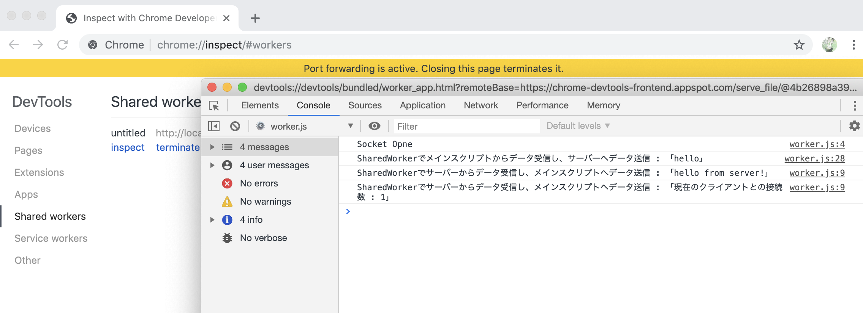Open console settings gear icon
This screenshot has width=863, height=313.
(854, 126)
